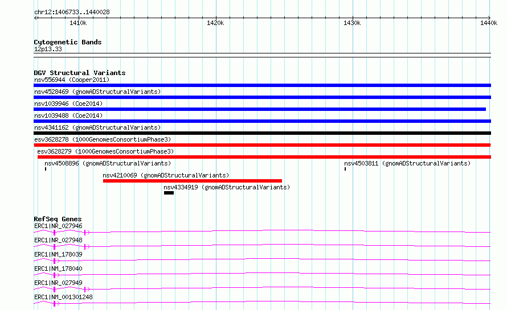This screenshot has height=310, width=507.
Task: Open the nsv4341162 (gnomADStructuralVariants) label
Action: [97, 127]
